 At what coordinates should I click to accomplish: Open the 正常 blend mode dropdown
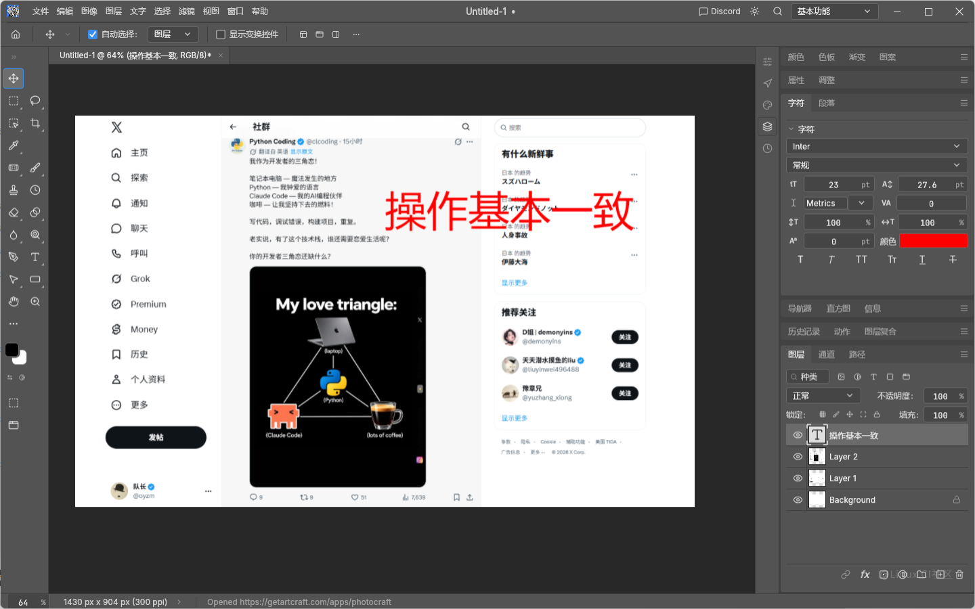[x=823, y=396]
